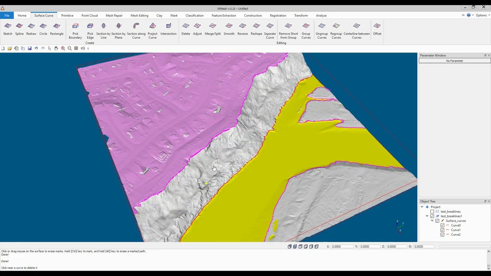Image resolution: width=491 pixels, height=276 pixels.
Task: Collapse the Project tree node
Action: 422,207
